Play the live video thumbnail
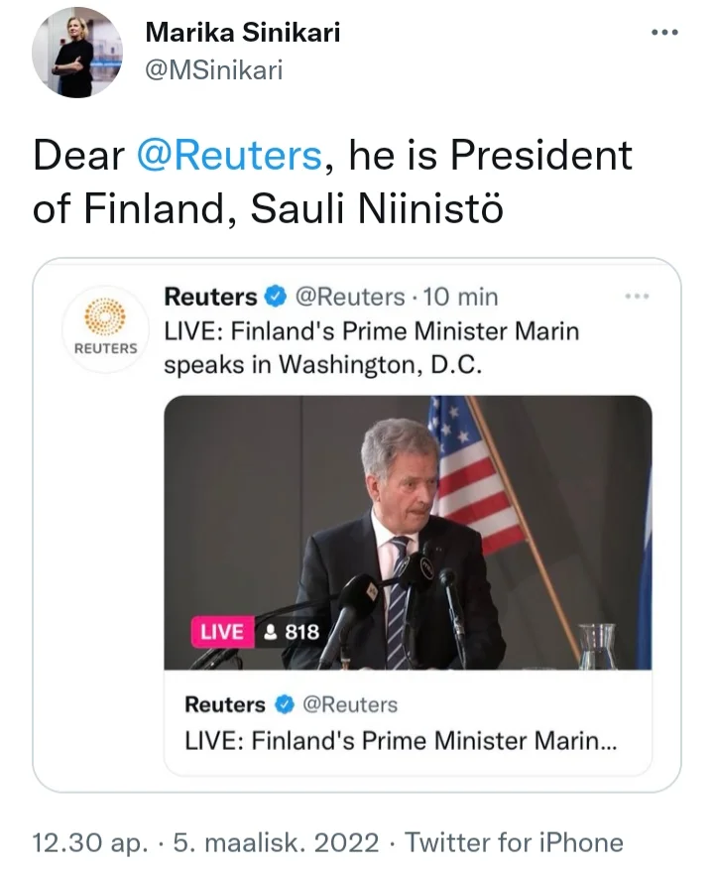This screenshot has height=872, width=714. coord(408,531)
